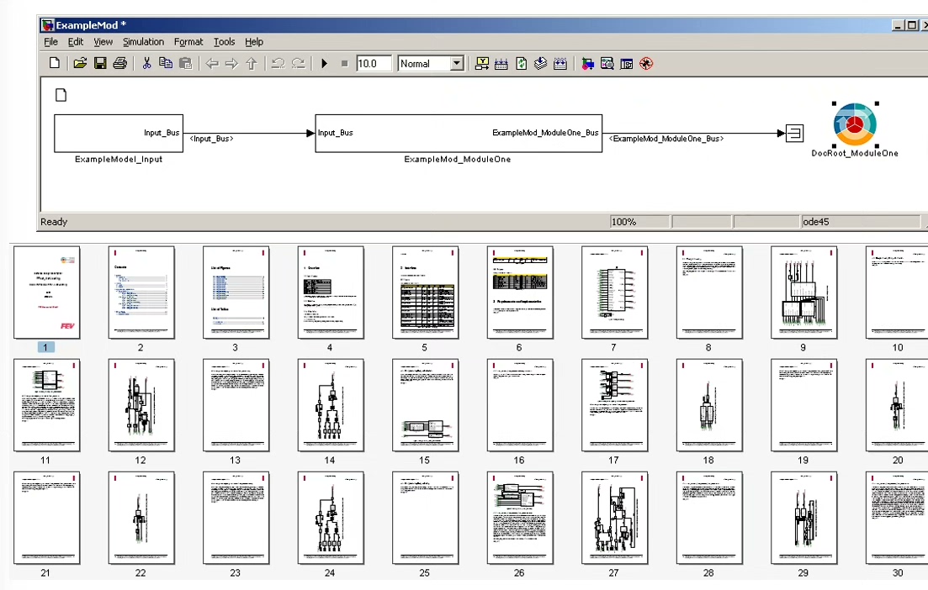Select page 27 thumbnail
This screenshot has height=590, width=928.
point(615,518)
